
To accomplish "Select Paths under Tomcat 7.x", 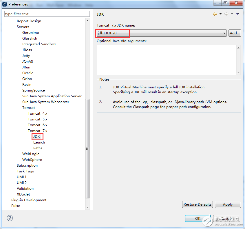I will coord(38,148).
